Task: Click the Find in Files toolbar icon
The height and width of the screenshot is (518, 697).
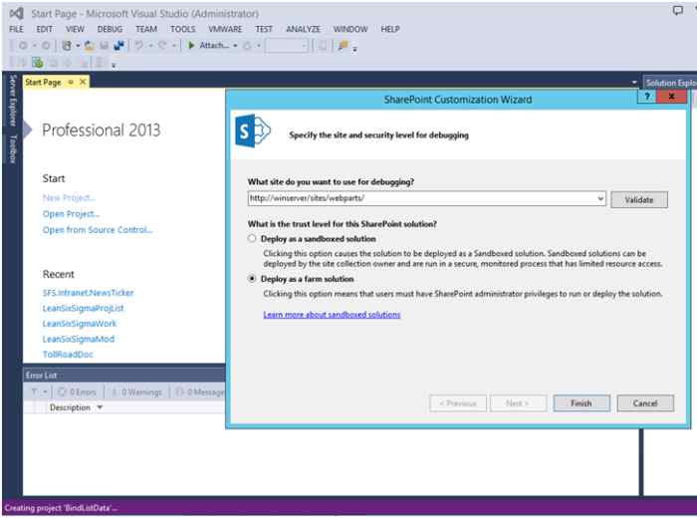Action: [x=343, y=46]
